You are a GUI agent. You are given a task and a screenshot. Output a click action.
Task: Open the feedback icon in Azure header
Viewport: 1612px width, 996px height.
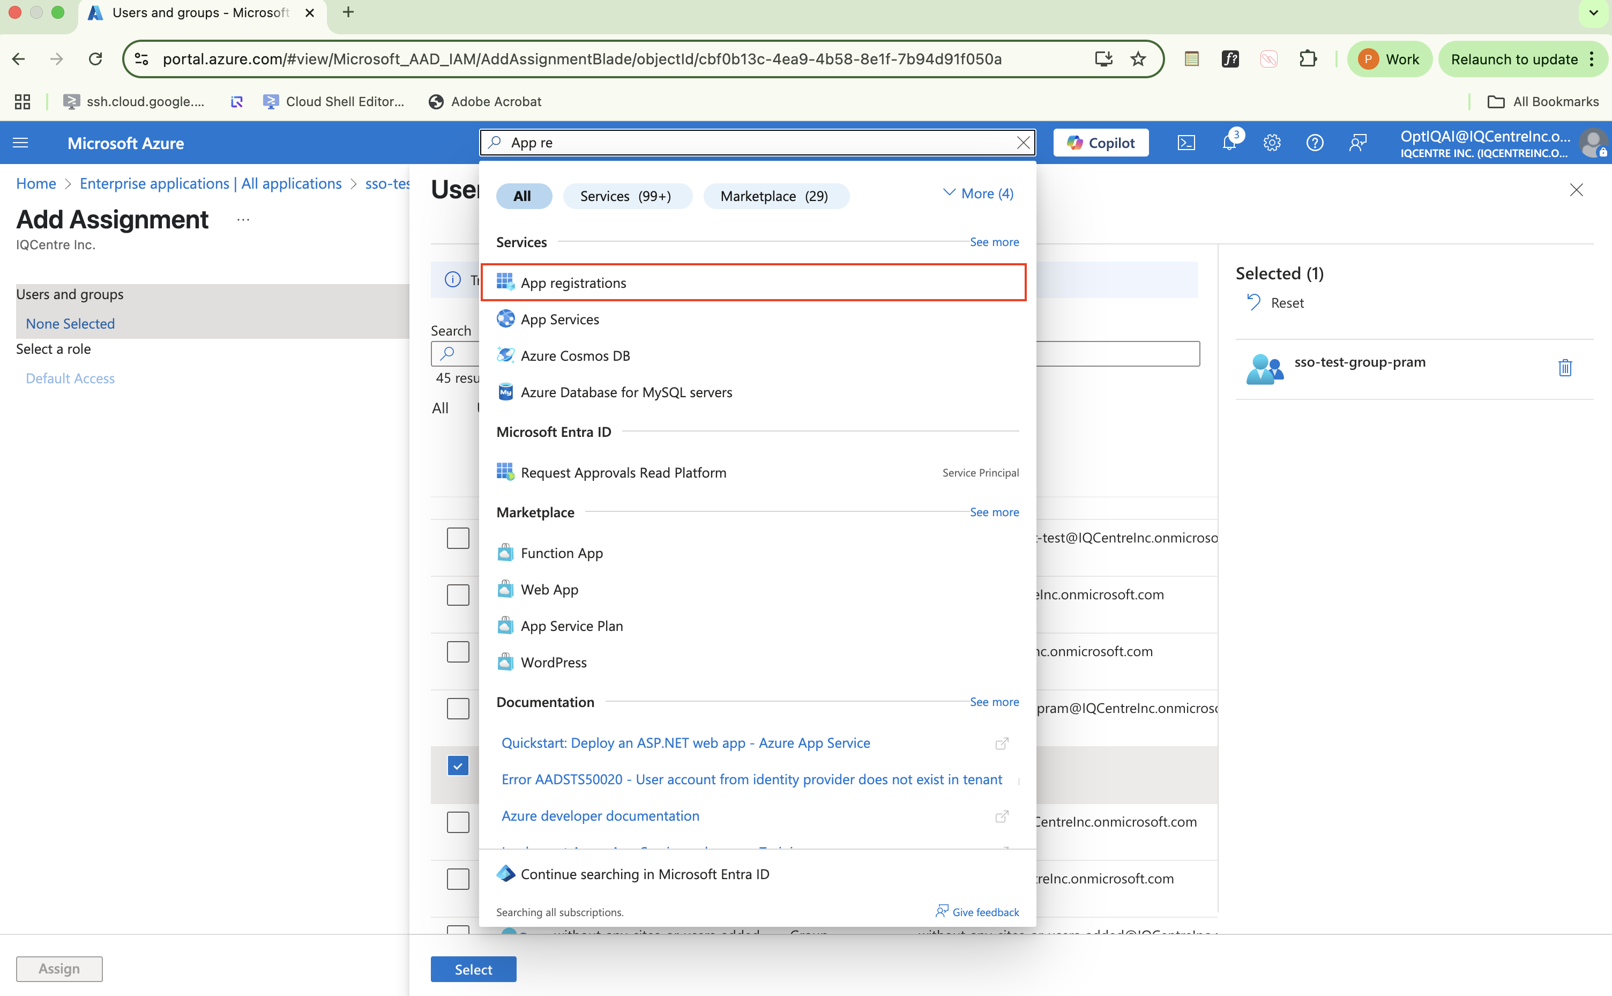click(x=1357, y=142)
